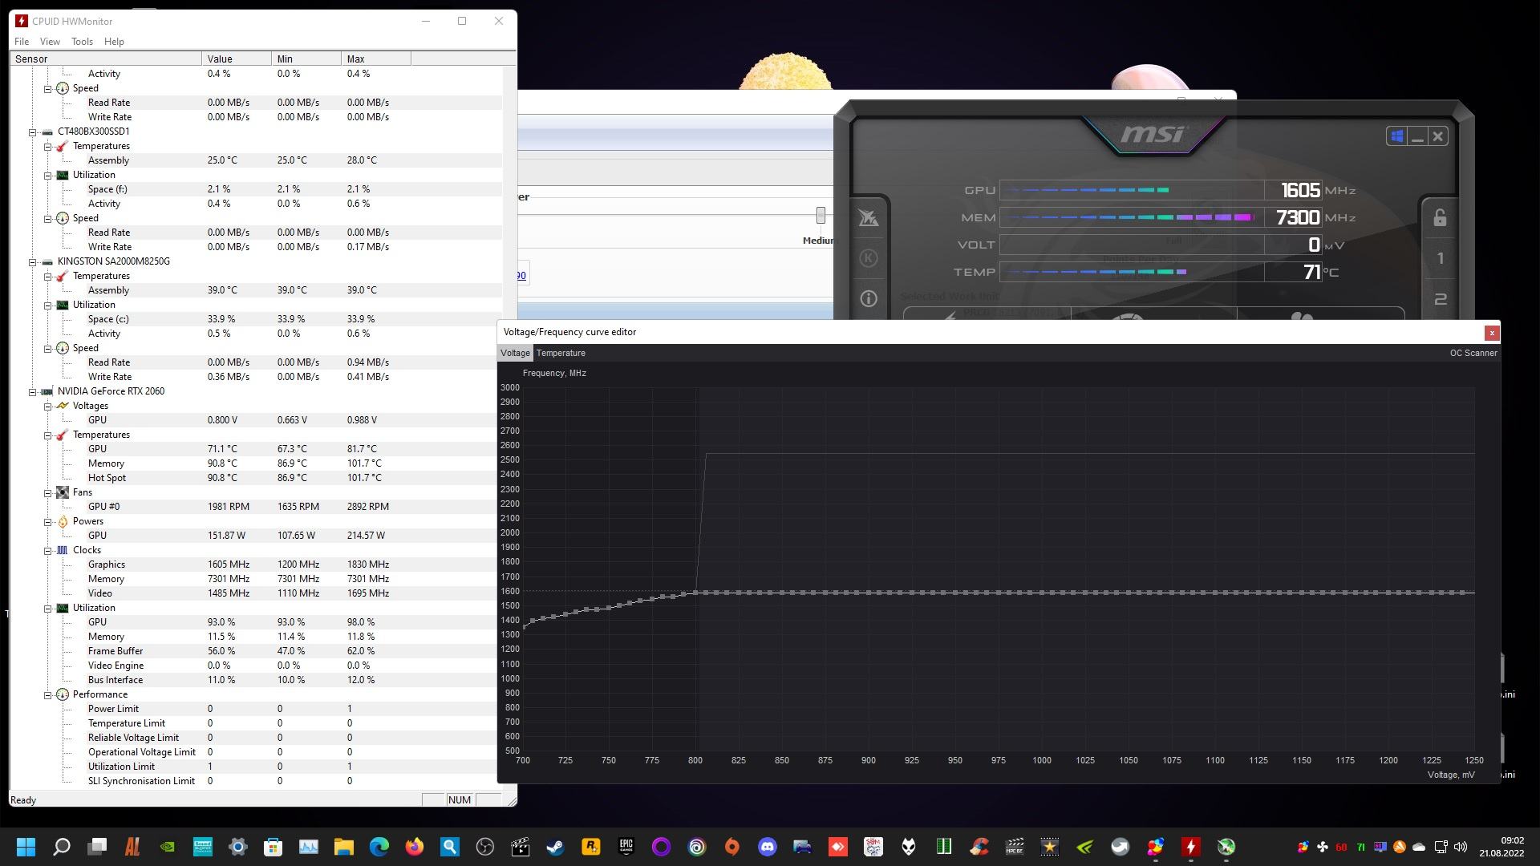This screenshot has height=866, width=1540.
Task: Start OC Scanner from curve editor
Action: click(1473, 353)
